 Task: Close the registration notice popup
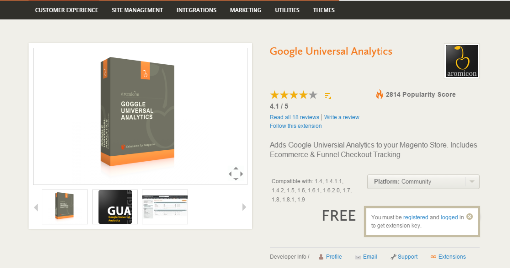coord(469,217)
